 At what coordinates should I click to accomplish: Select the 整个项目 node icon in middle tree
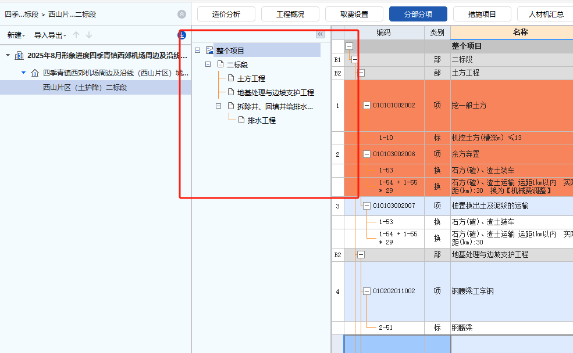(211, 50)
